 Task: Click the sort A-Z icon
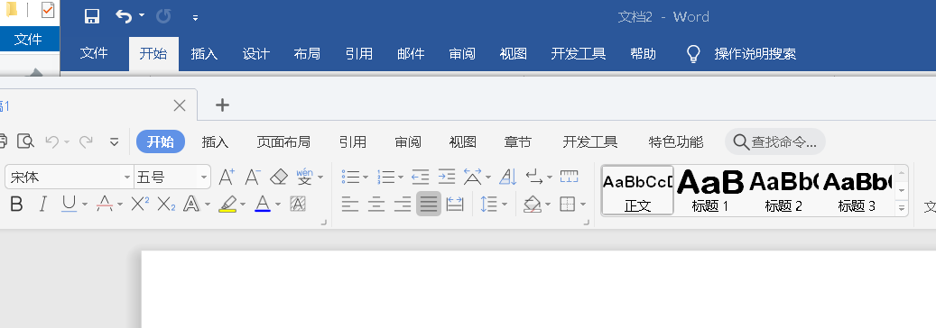pos(507,177)
